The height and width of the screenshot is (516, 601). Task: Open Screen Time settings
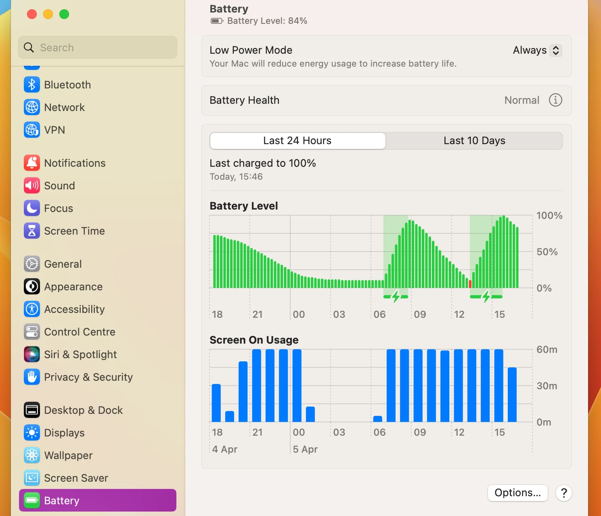coord(32,231)
